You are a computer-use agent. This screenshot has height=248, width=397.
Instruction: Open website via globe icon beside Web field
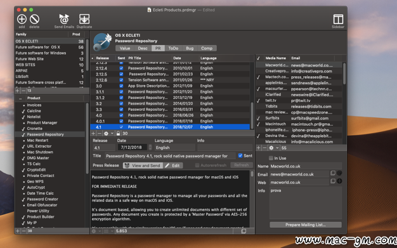click(339, 181)
